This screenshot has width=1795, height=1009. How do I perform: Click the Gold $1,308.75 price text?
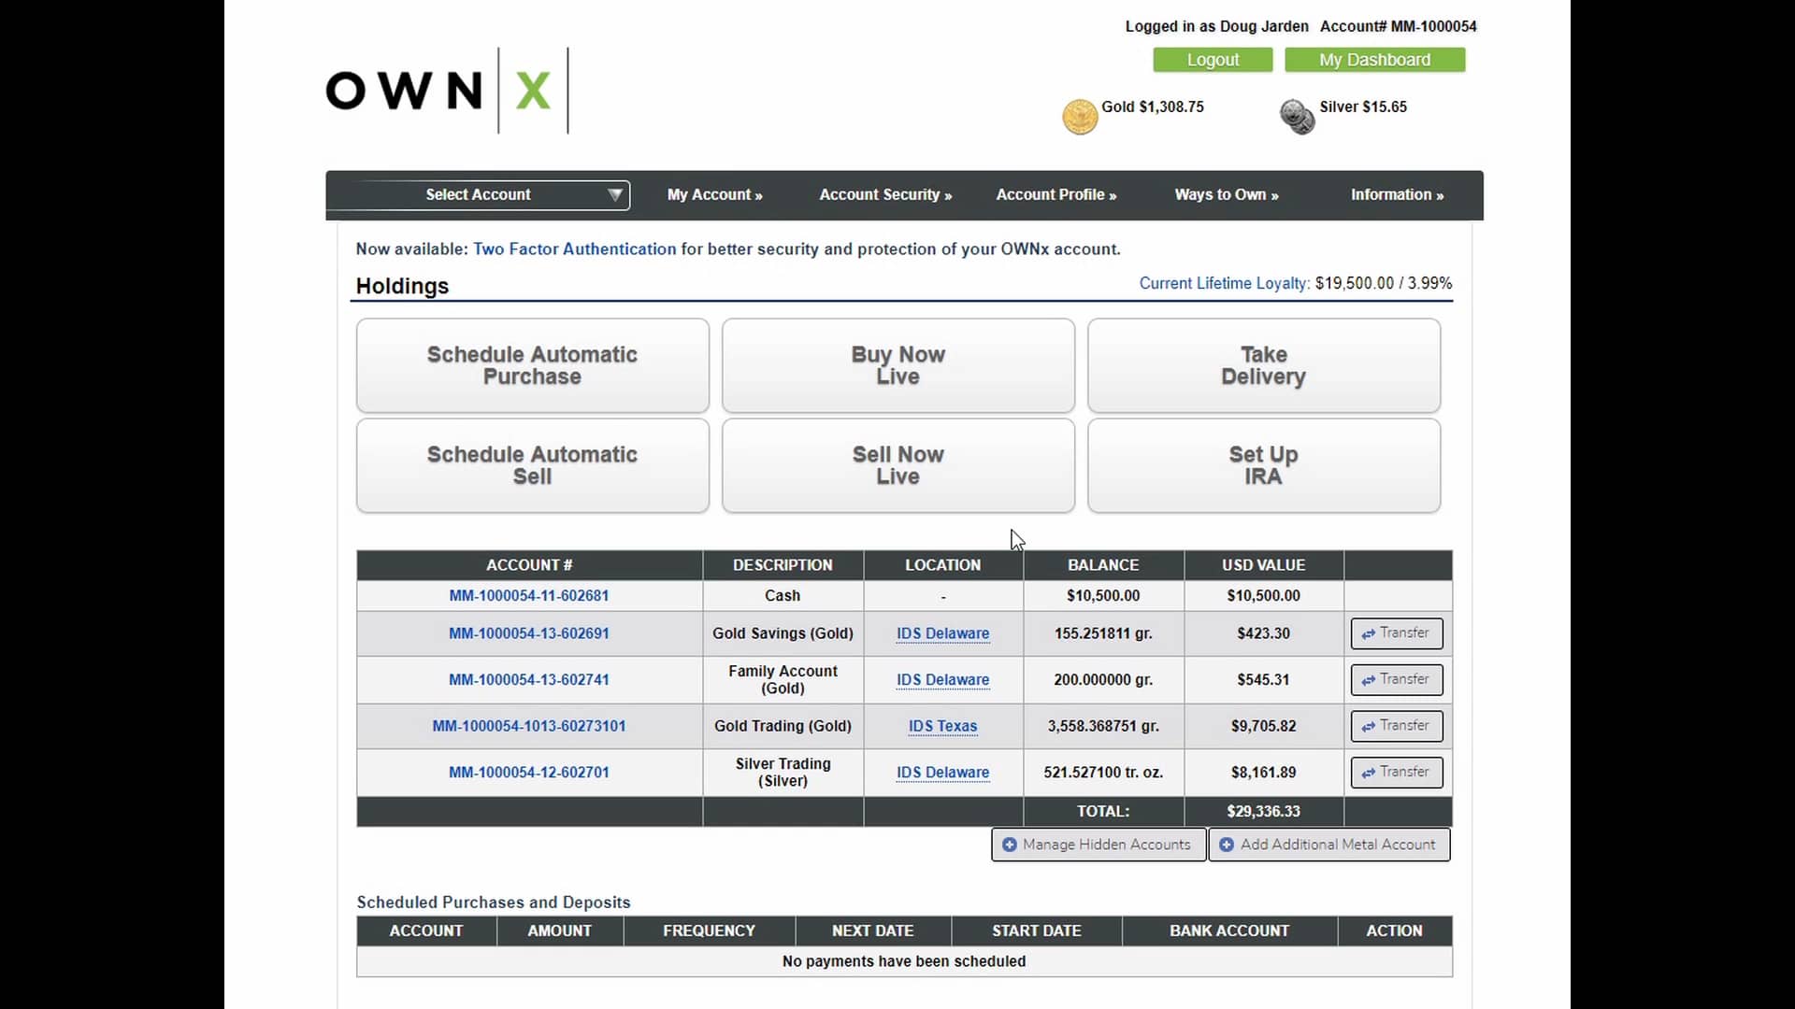[x=1153, y=107]
